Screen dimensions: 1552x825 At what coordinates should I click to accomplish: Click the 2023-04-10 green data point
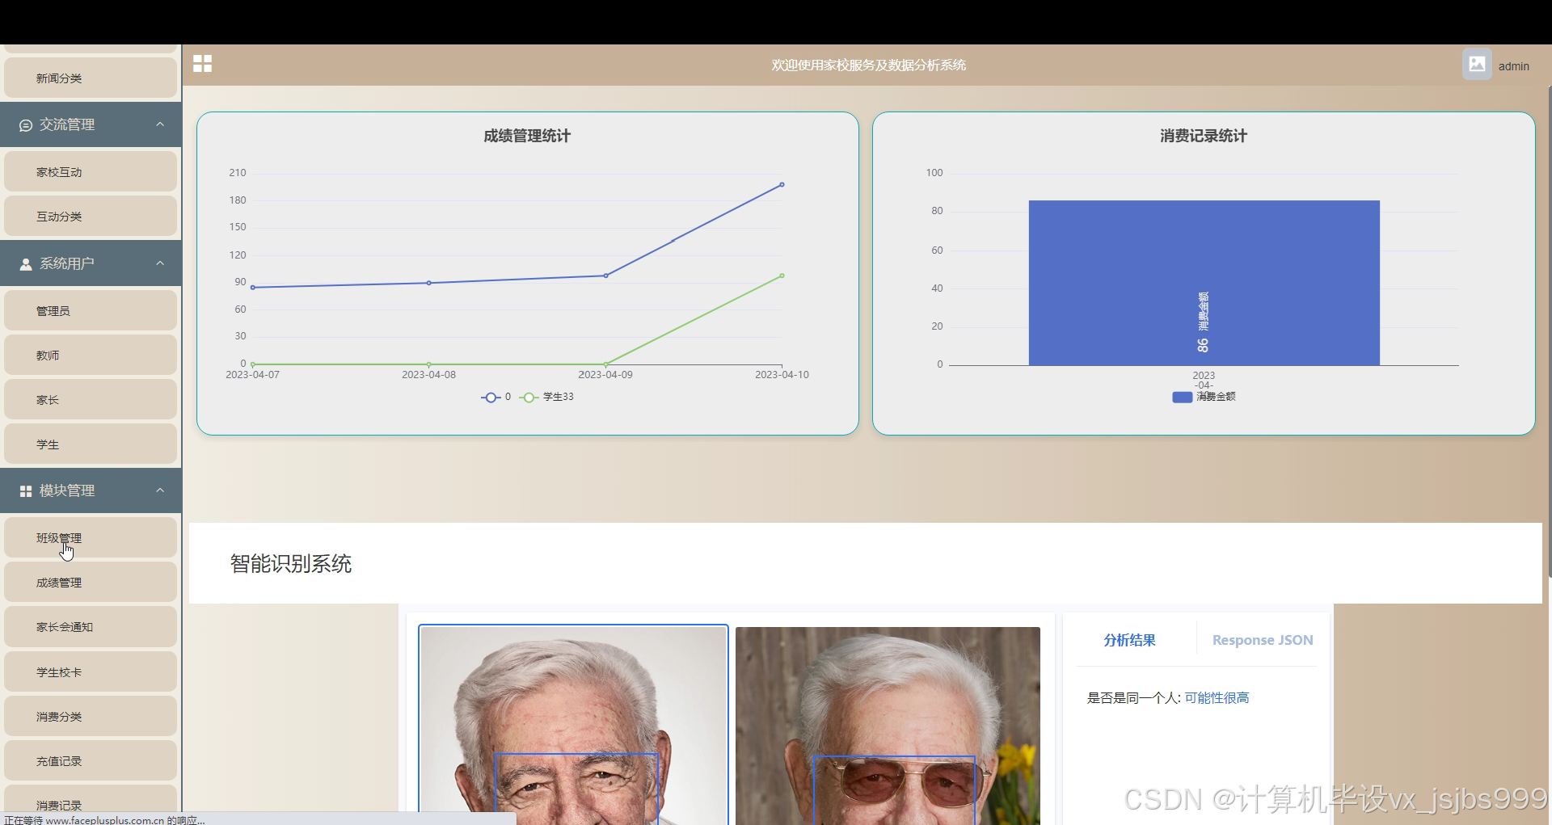click(782, 276)
